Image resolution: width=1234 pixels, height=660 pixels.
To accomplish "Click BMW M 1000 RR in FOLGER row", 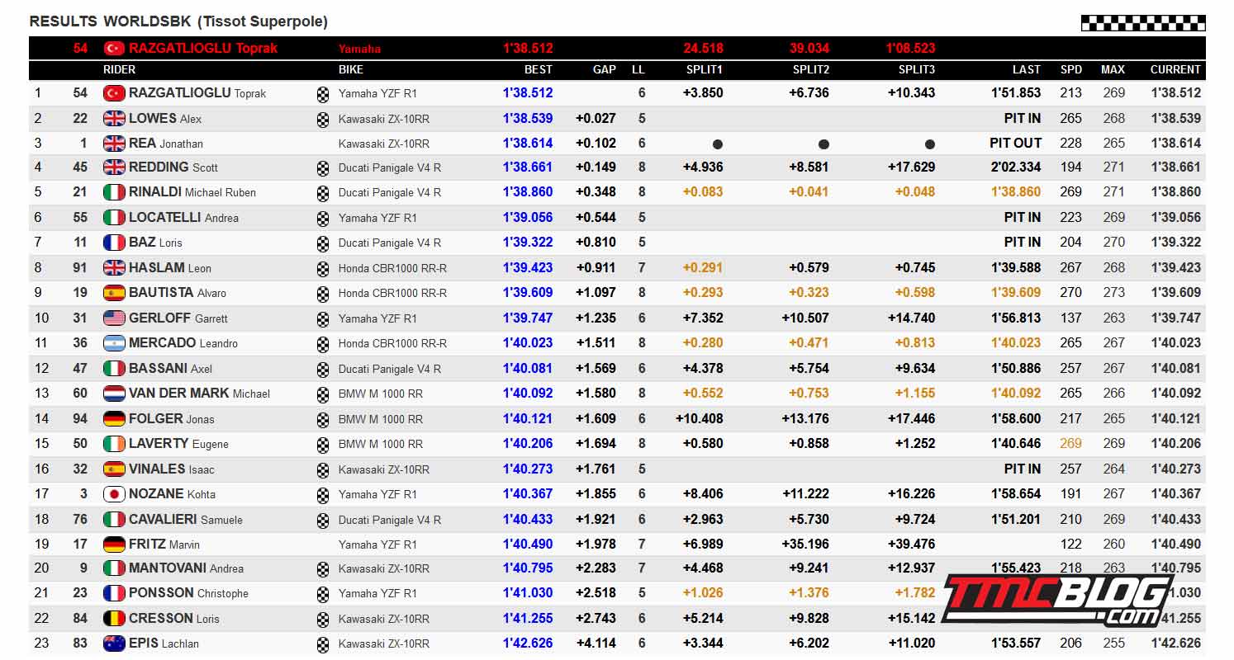I will [381, 419].
